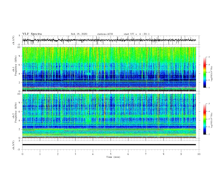The width and height of the screenshot is (224, 173).
Task: Click the '-7' label on ch.2 colorbar
Action: [208, 135]
